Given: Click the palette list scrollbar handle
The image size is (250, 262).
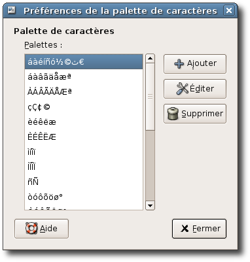Looking at the screenshot, I should click(x=150, y=97).
